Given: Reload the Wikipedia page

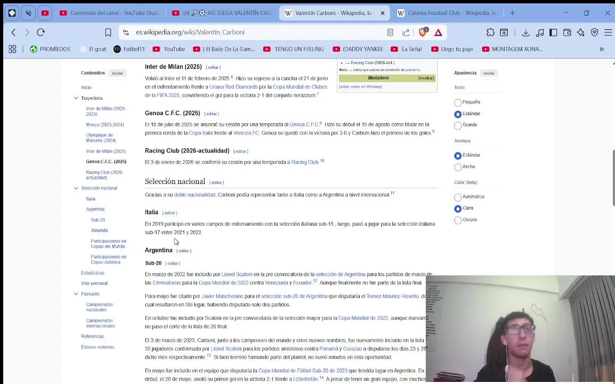Looking at the screenshot, I should (41, 33).
